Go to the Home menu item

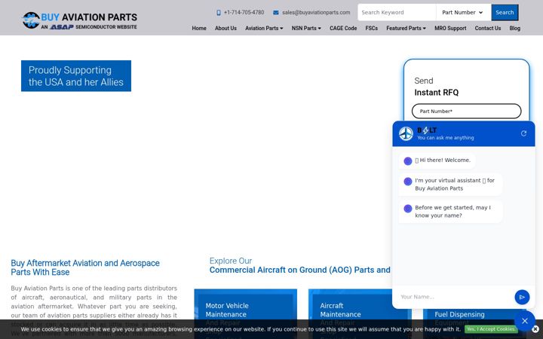199,29
